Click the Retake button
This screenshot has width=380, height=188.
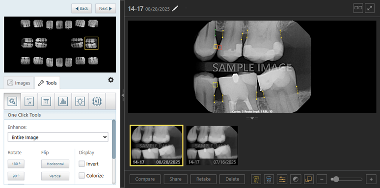tap(203, 179)
